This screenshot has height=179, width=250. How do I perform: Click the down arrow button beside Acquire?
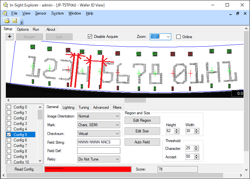[10, 37]
